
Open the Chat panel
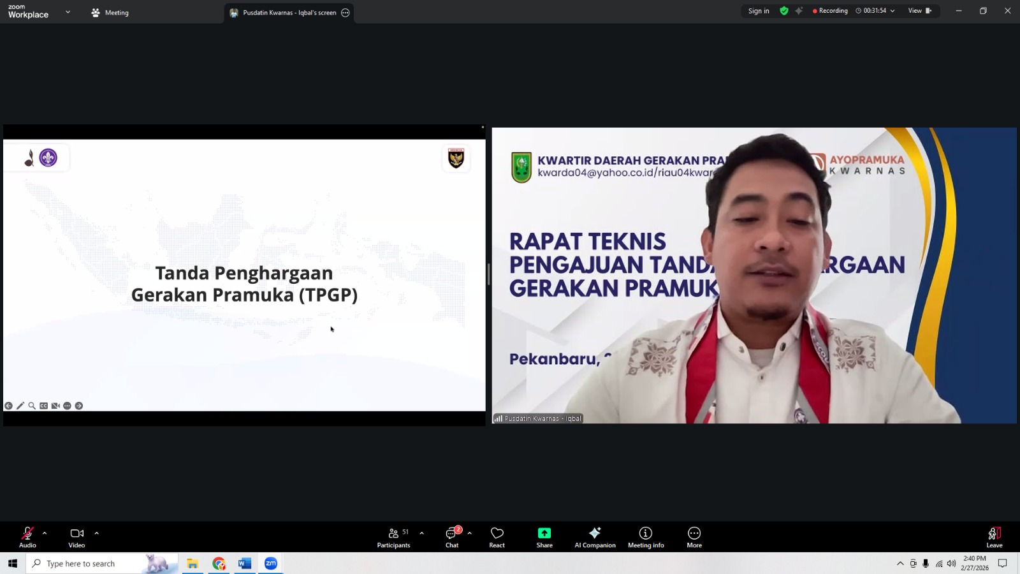click(x=452, y=536)
